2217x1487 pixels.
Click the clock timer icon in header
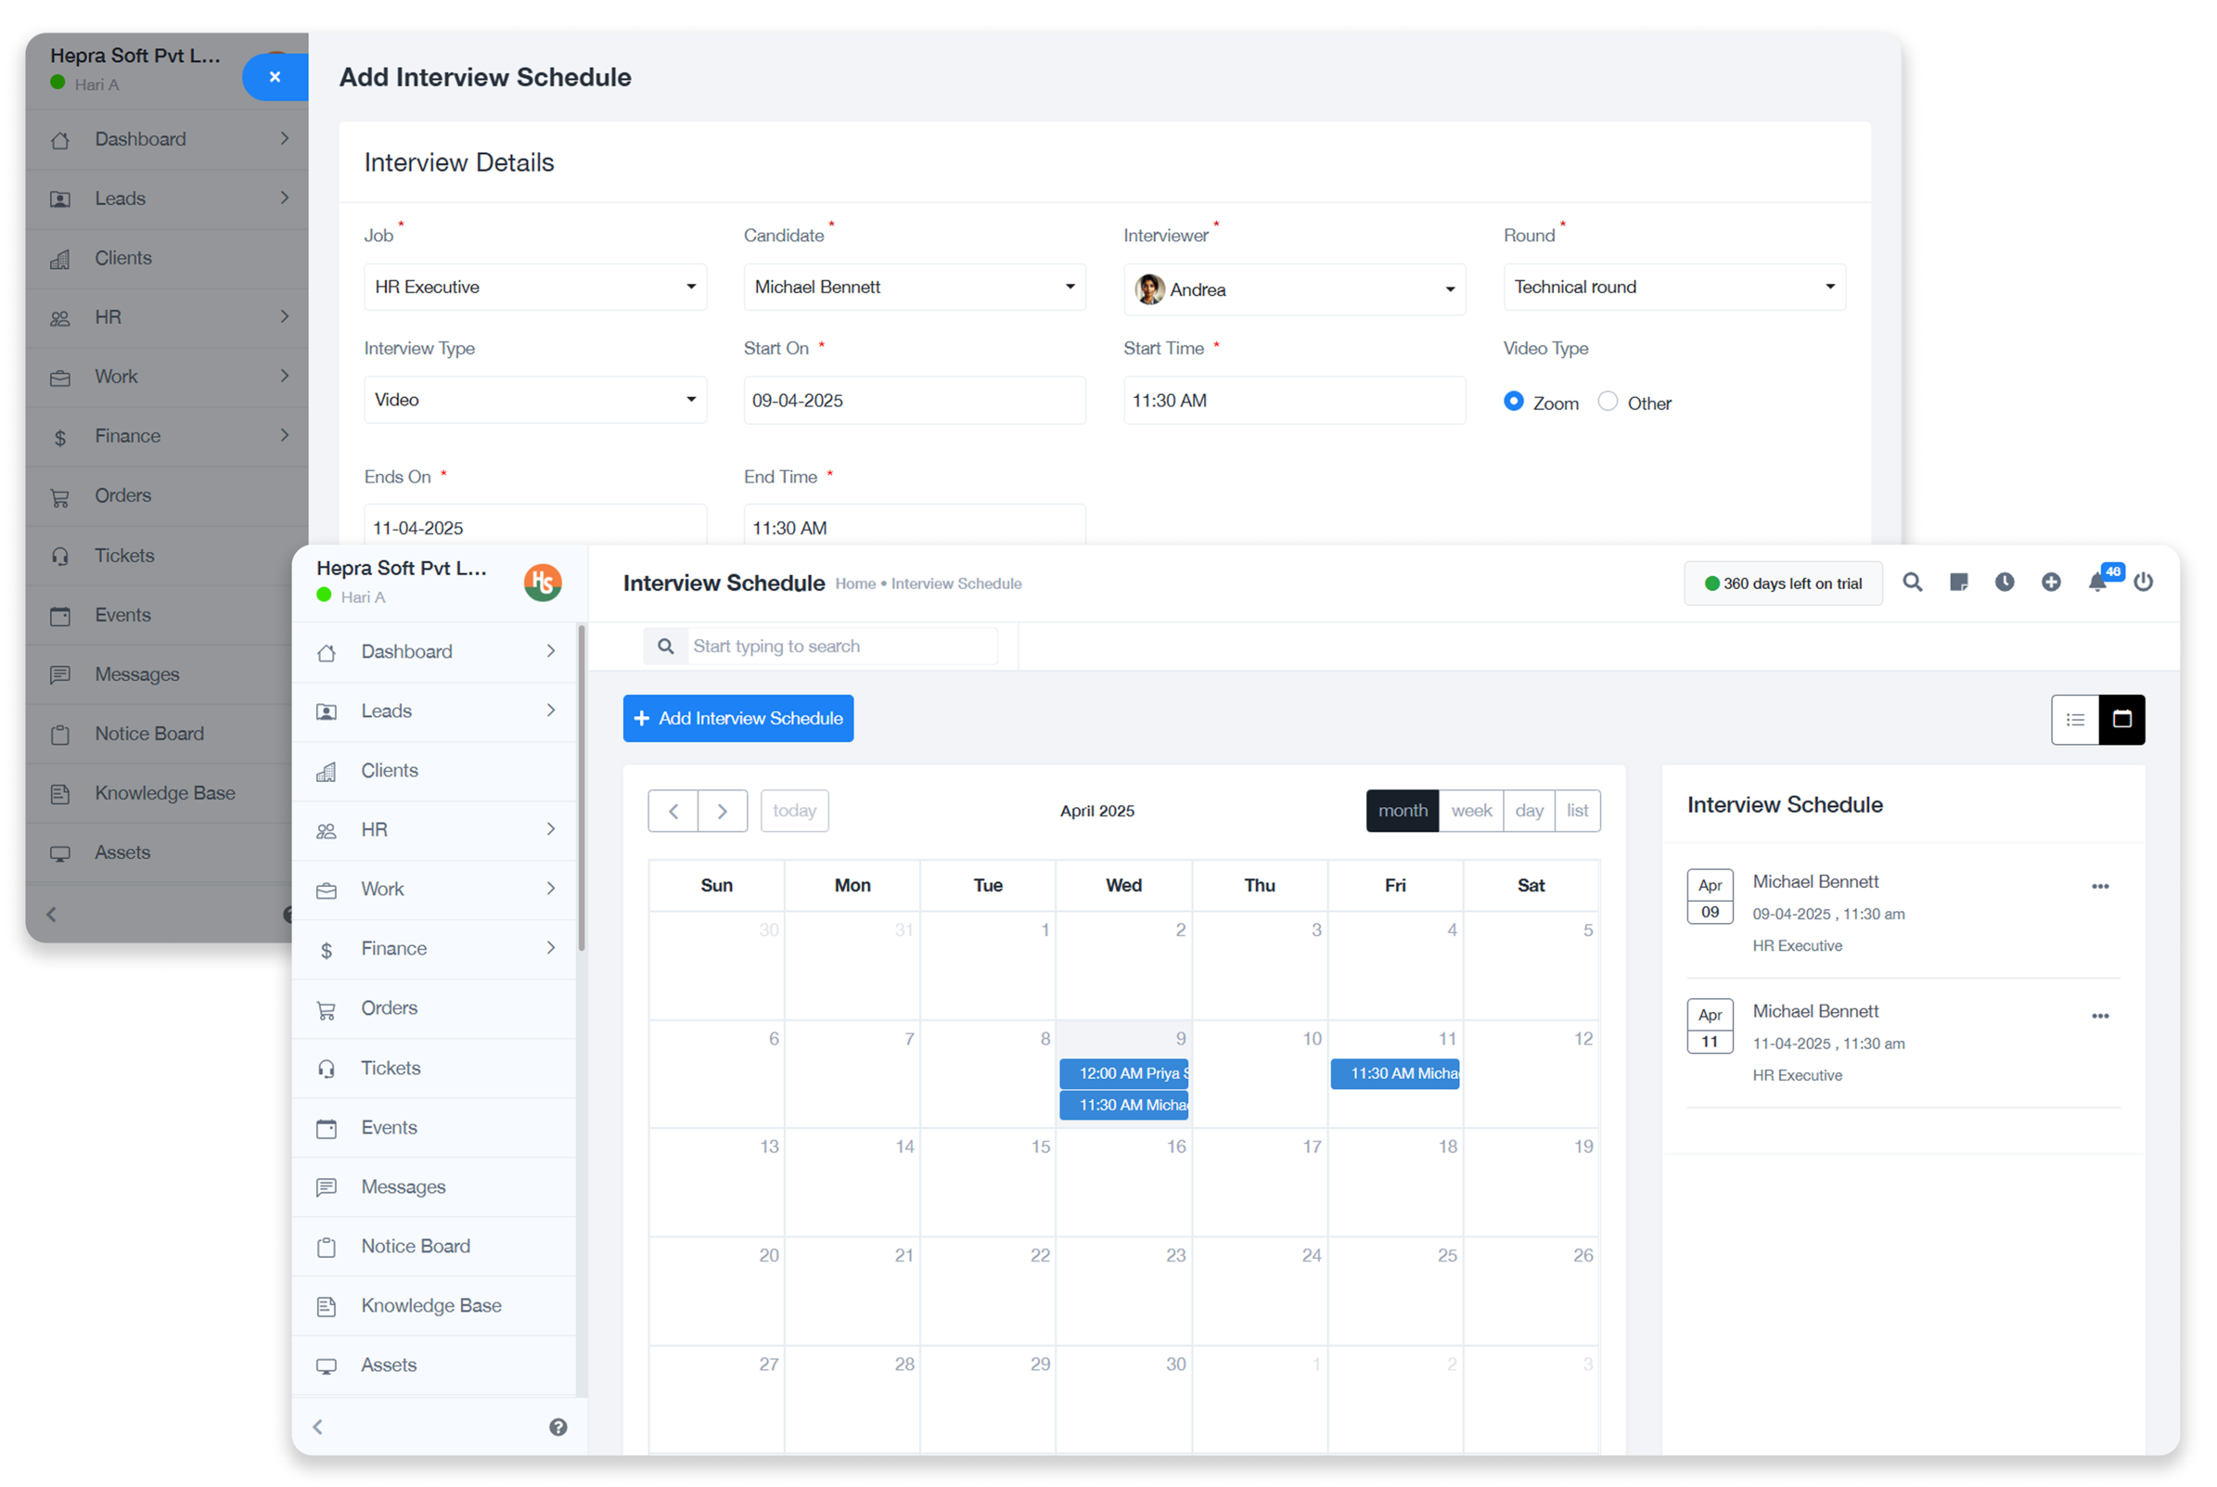pos(2004,583)
